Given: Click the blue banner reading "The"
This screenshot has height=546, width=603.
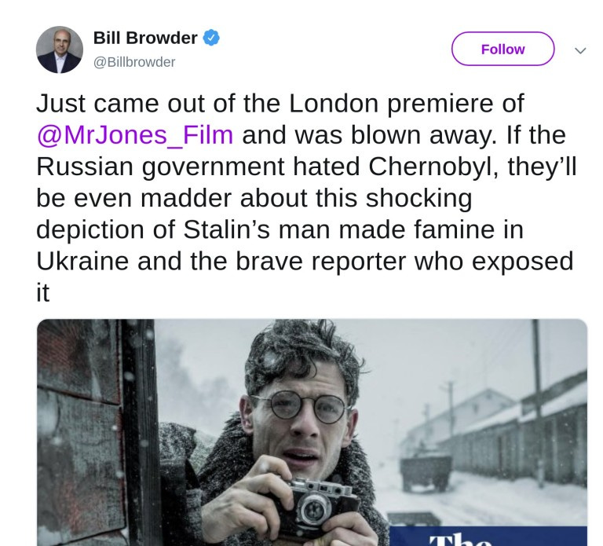Looking at the screenshot, I should click(x=488, y=537).
